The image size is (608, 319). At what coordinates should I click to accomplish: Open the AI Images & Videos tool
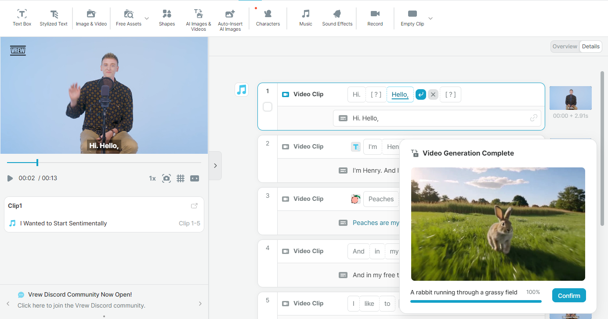199,20
